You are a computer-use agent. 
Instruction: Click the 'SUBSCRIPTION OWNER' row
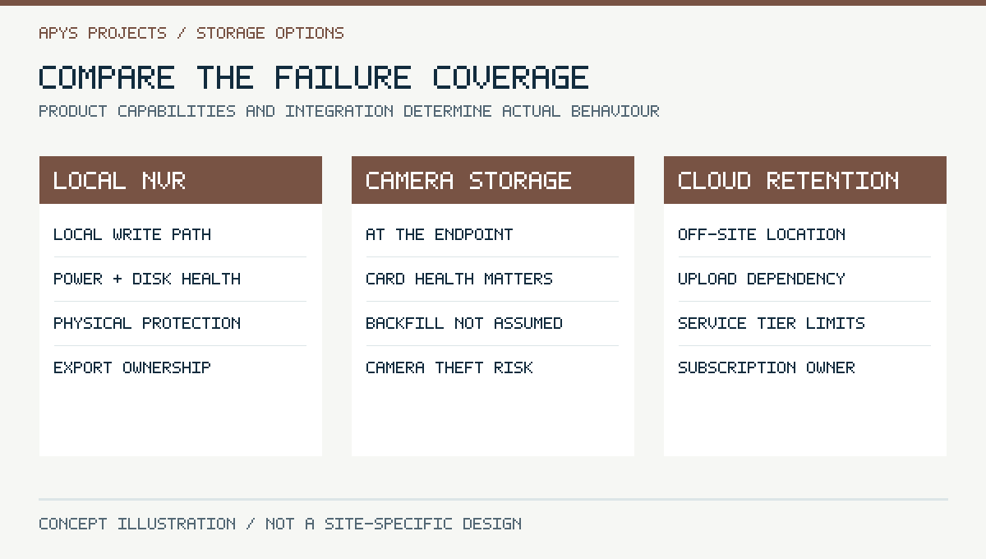[x=804, y=367]
